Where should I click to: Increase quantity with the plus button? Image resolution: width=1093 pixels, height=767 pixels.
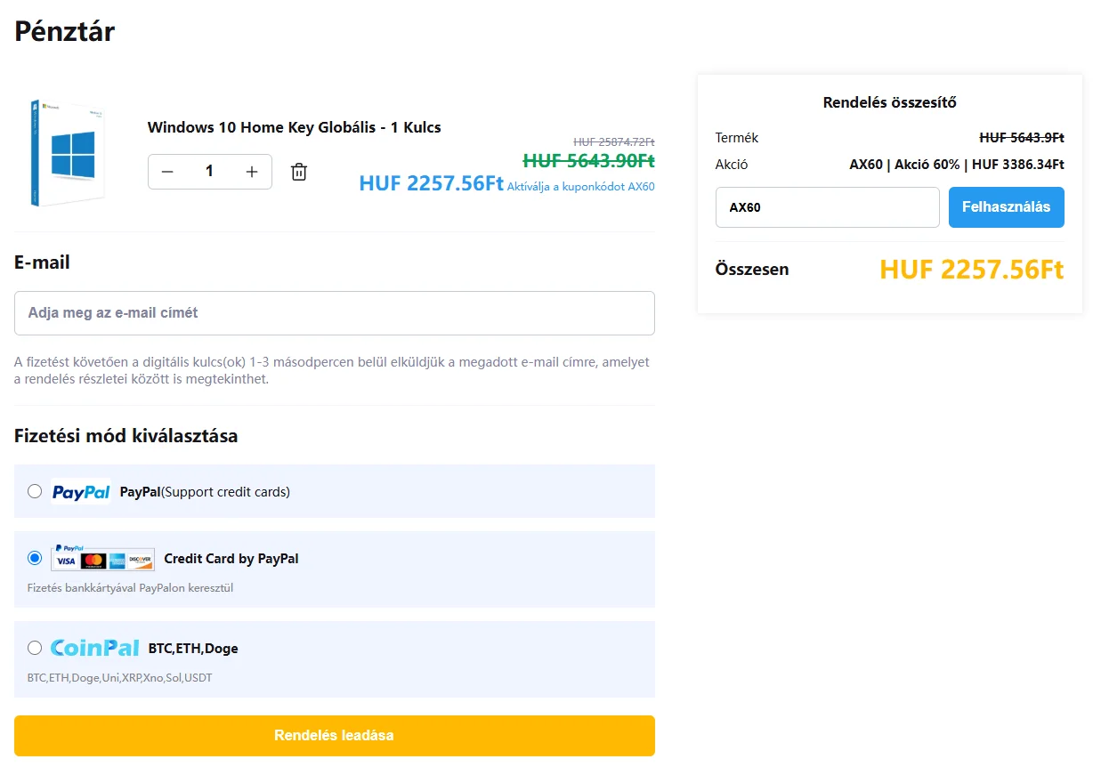click(252, 172)
